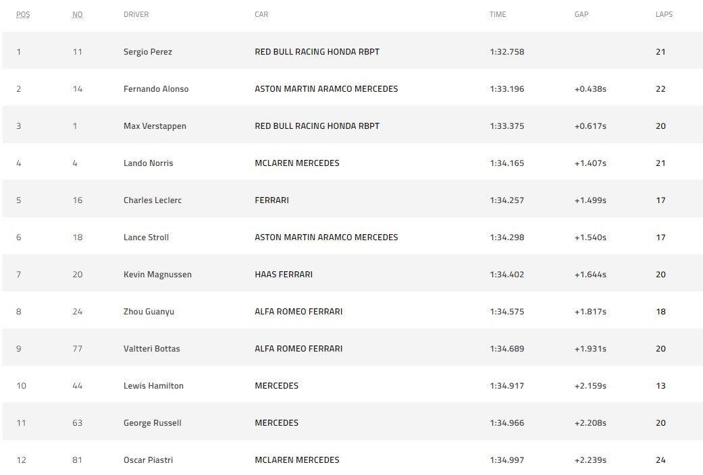Select the CAR column header
Image resolution: width=703 pixels, height=475 pixels.
pos(261,14)
